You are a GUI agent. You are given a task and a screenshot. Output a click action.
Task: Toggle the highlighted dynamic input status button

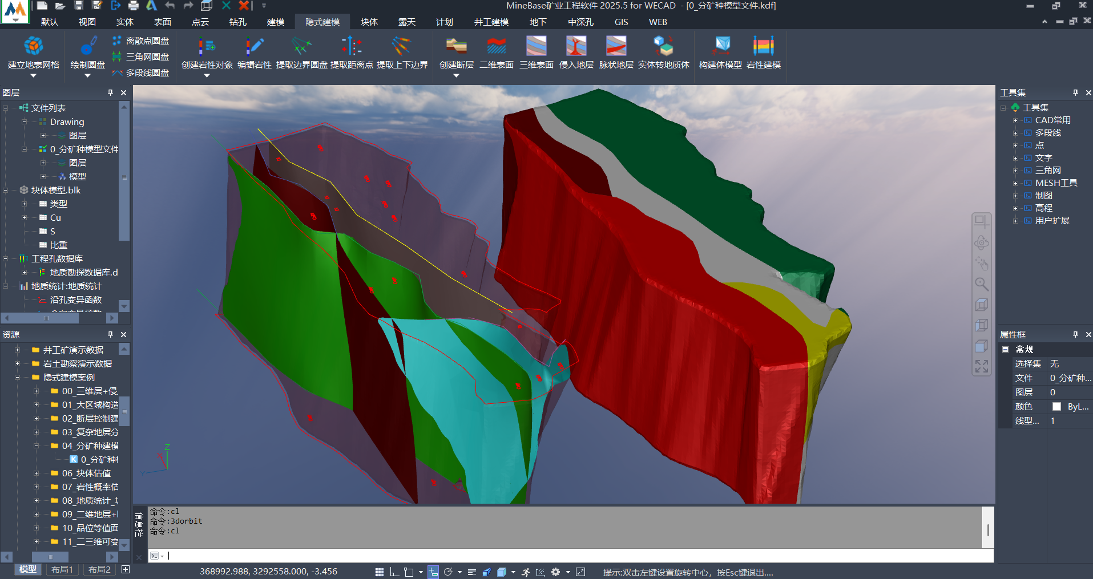pos(433,572)
